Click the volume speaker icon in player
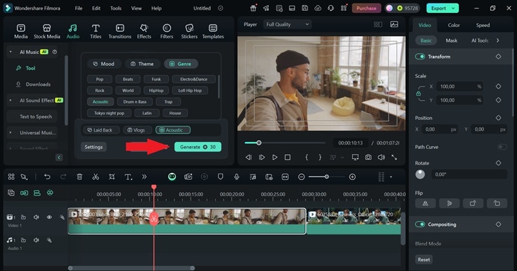517x271 pixels. click(381, 157)
